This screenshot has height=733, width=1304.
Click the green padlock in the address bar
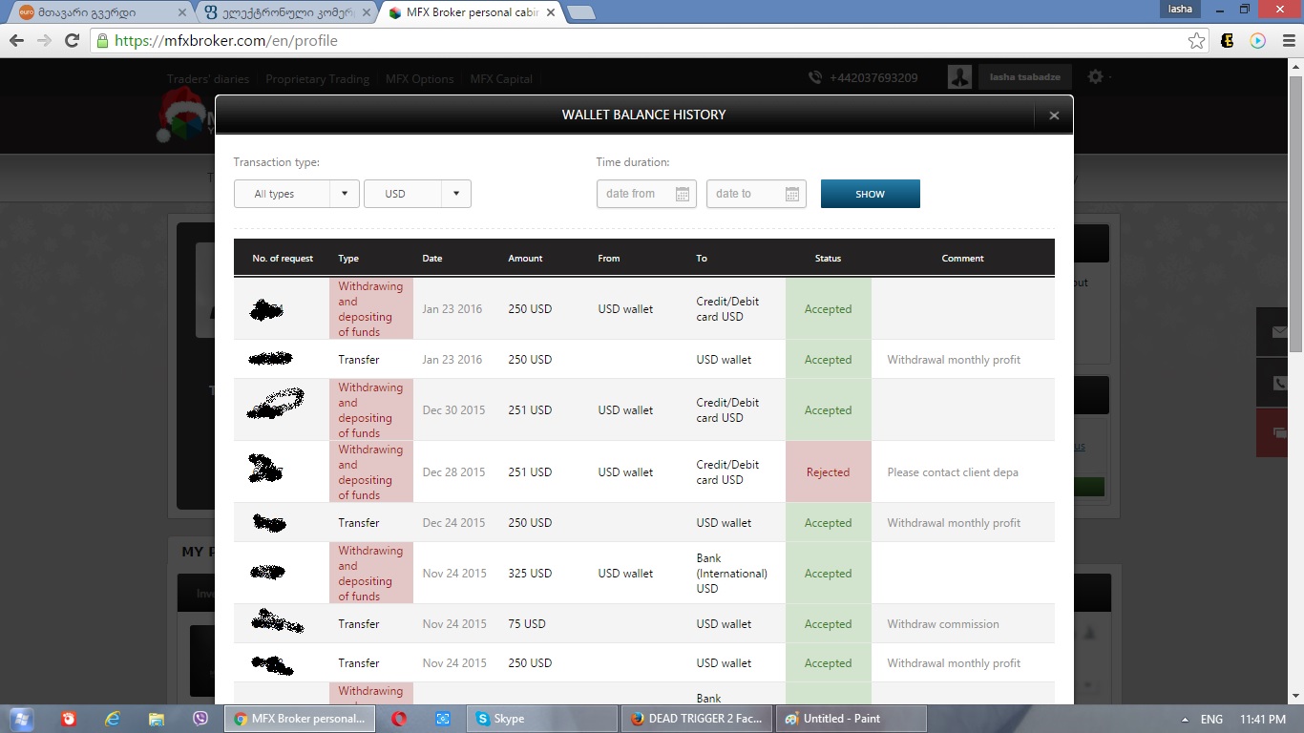click(102, 41)
